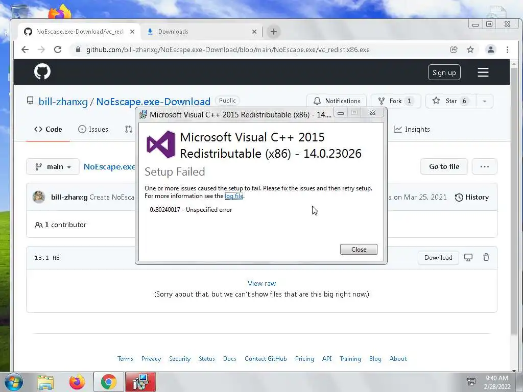
Task: Click the address bar URL field
Action: (x=228, y=50)
